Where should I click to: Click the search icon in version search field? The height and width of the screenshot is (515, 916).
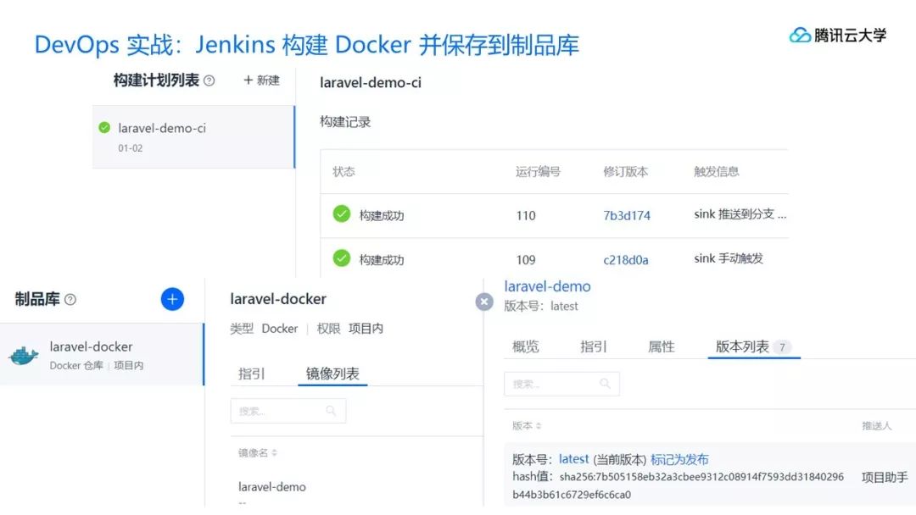[606, 383]
